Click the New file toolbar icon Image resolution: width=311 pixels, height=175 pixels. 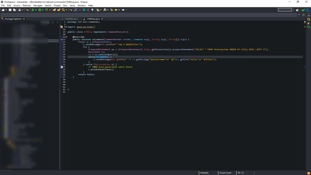[3, 10]
